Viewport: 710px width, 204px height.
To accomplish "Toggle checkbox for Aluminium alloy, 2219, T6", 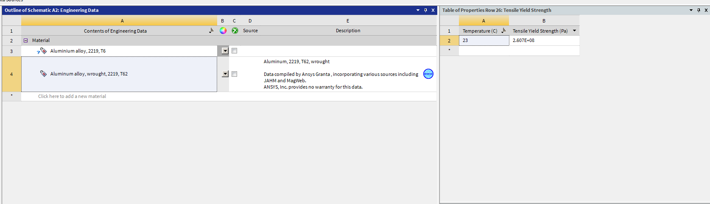I will (234, 51).
